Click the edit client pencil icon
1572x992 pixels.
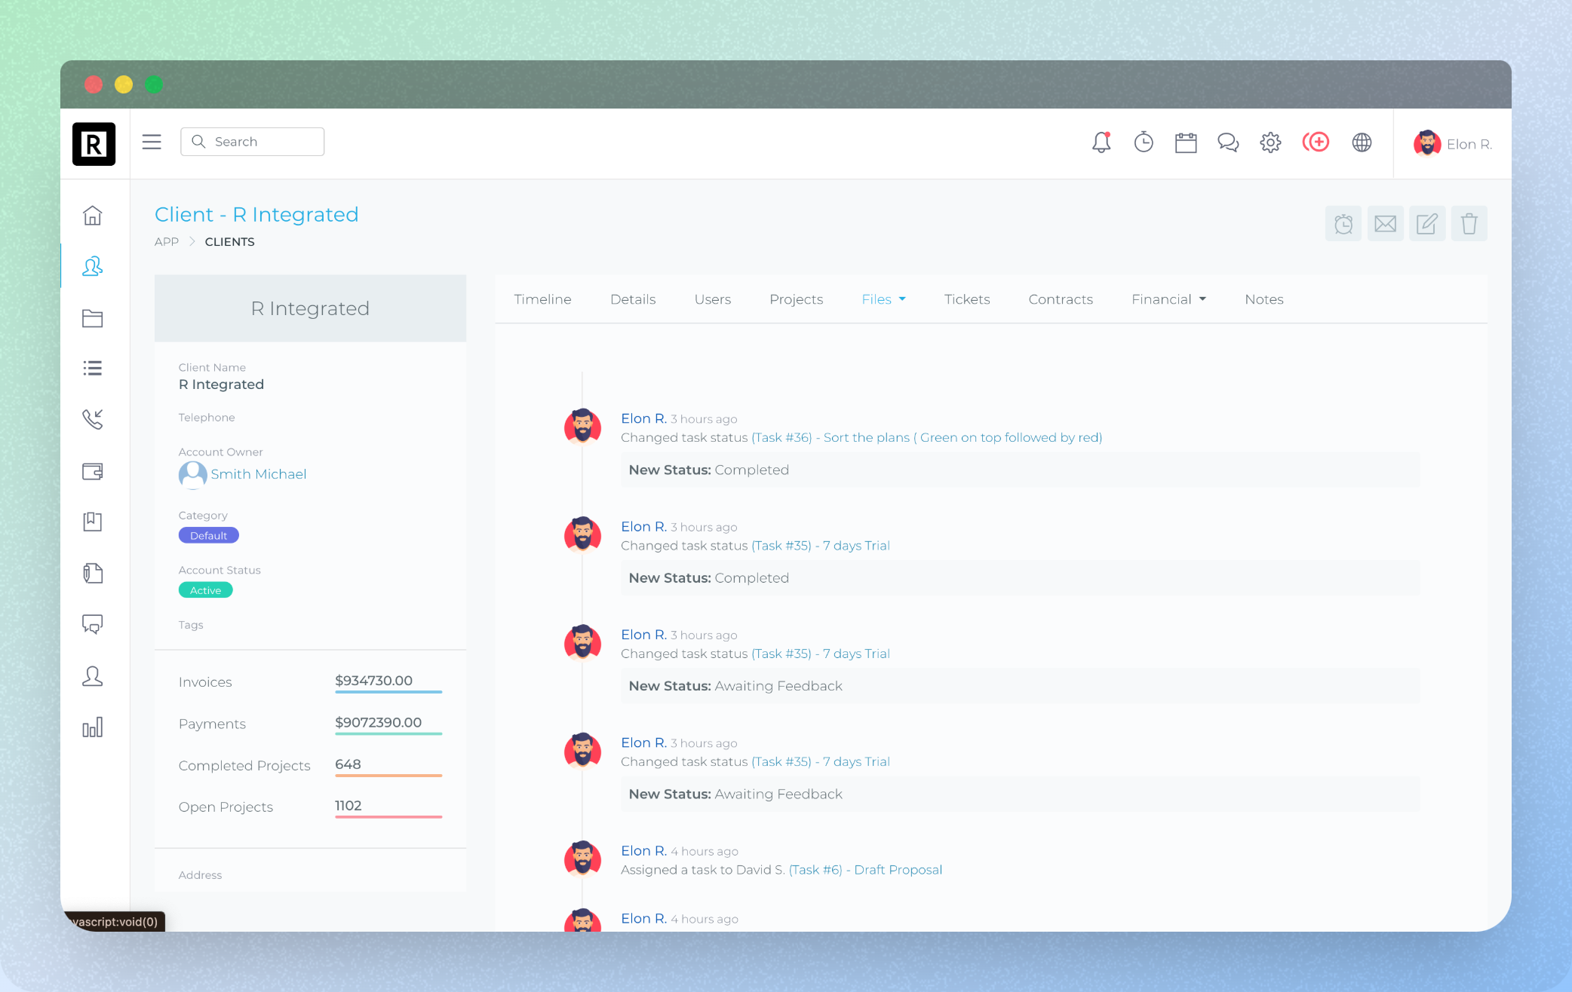coord(1427,224)
